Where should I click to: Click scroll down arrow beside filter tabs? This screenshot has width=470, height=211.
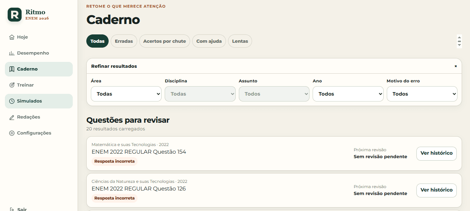459,45
